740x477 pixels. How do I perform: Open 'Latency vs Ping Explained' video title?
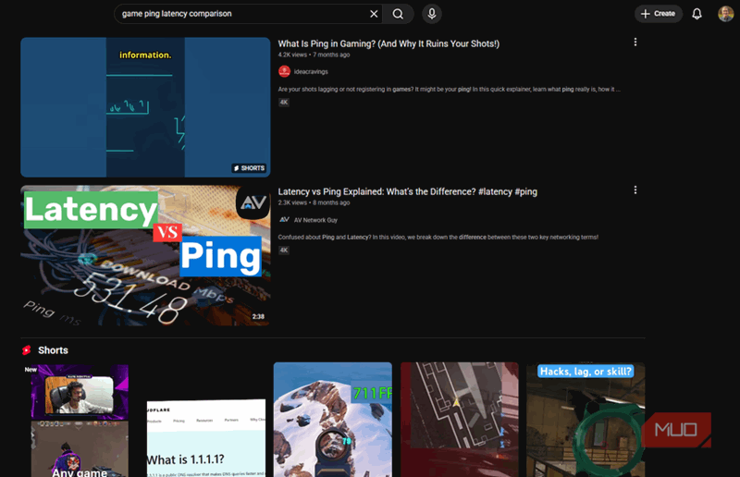pos(407,191)
